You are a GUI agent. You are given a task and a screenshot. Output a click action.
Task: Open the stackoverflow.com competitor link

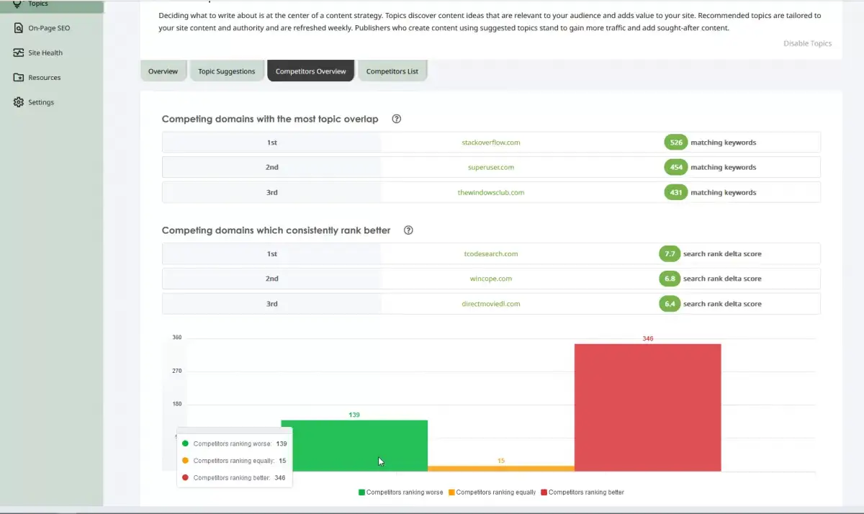(490, 143)
